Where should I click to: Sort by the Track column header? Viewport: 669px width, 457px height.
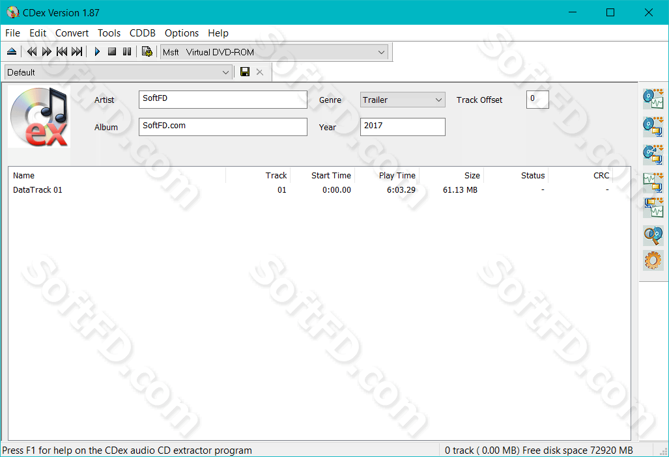coord(258,175)
